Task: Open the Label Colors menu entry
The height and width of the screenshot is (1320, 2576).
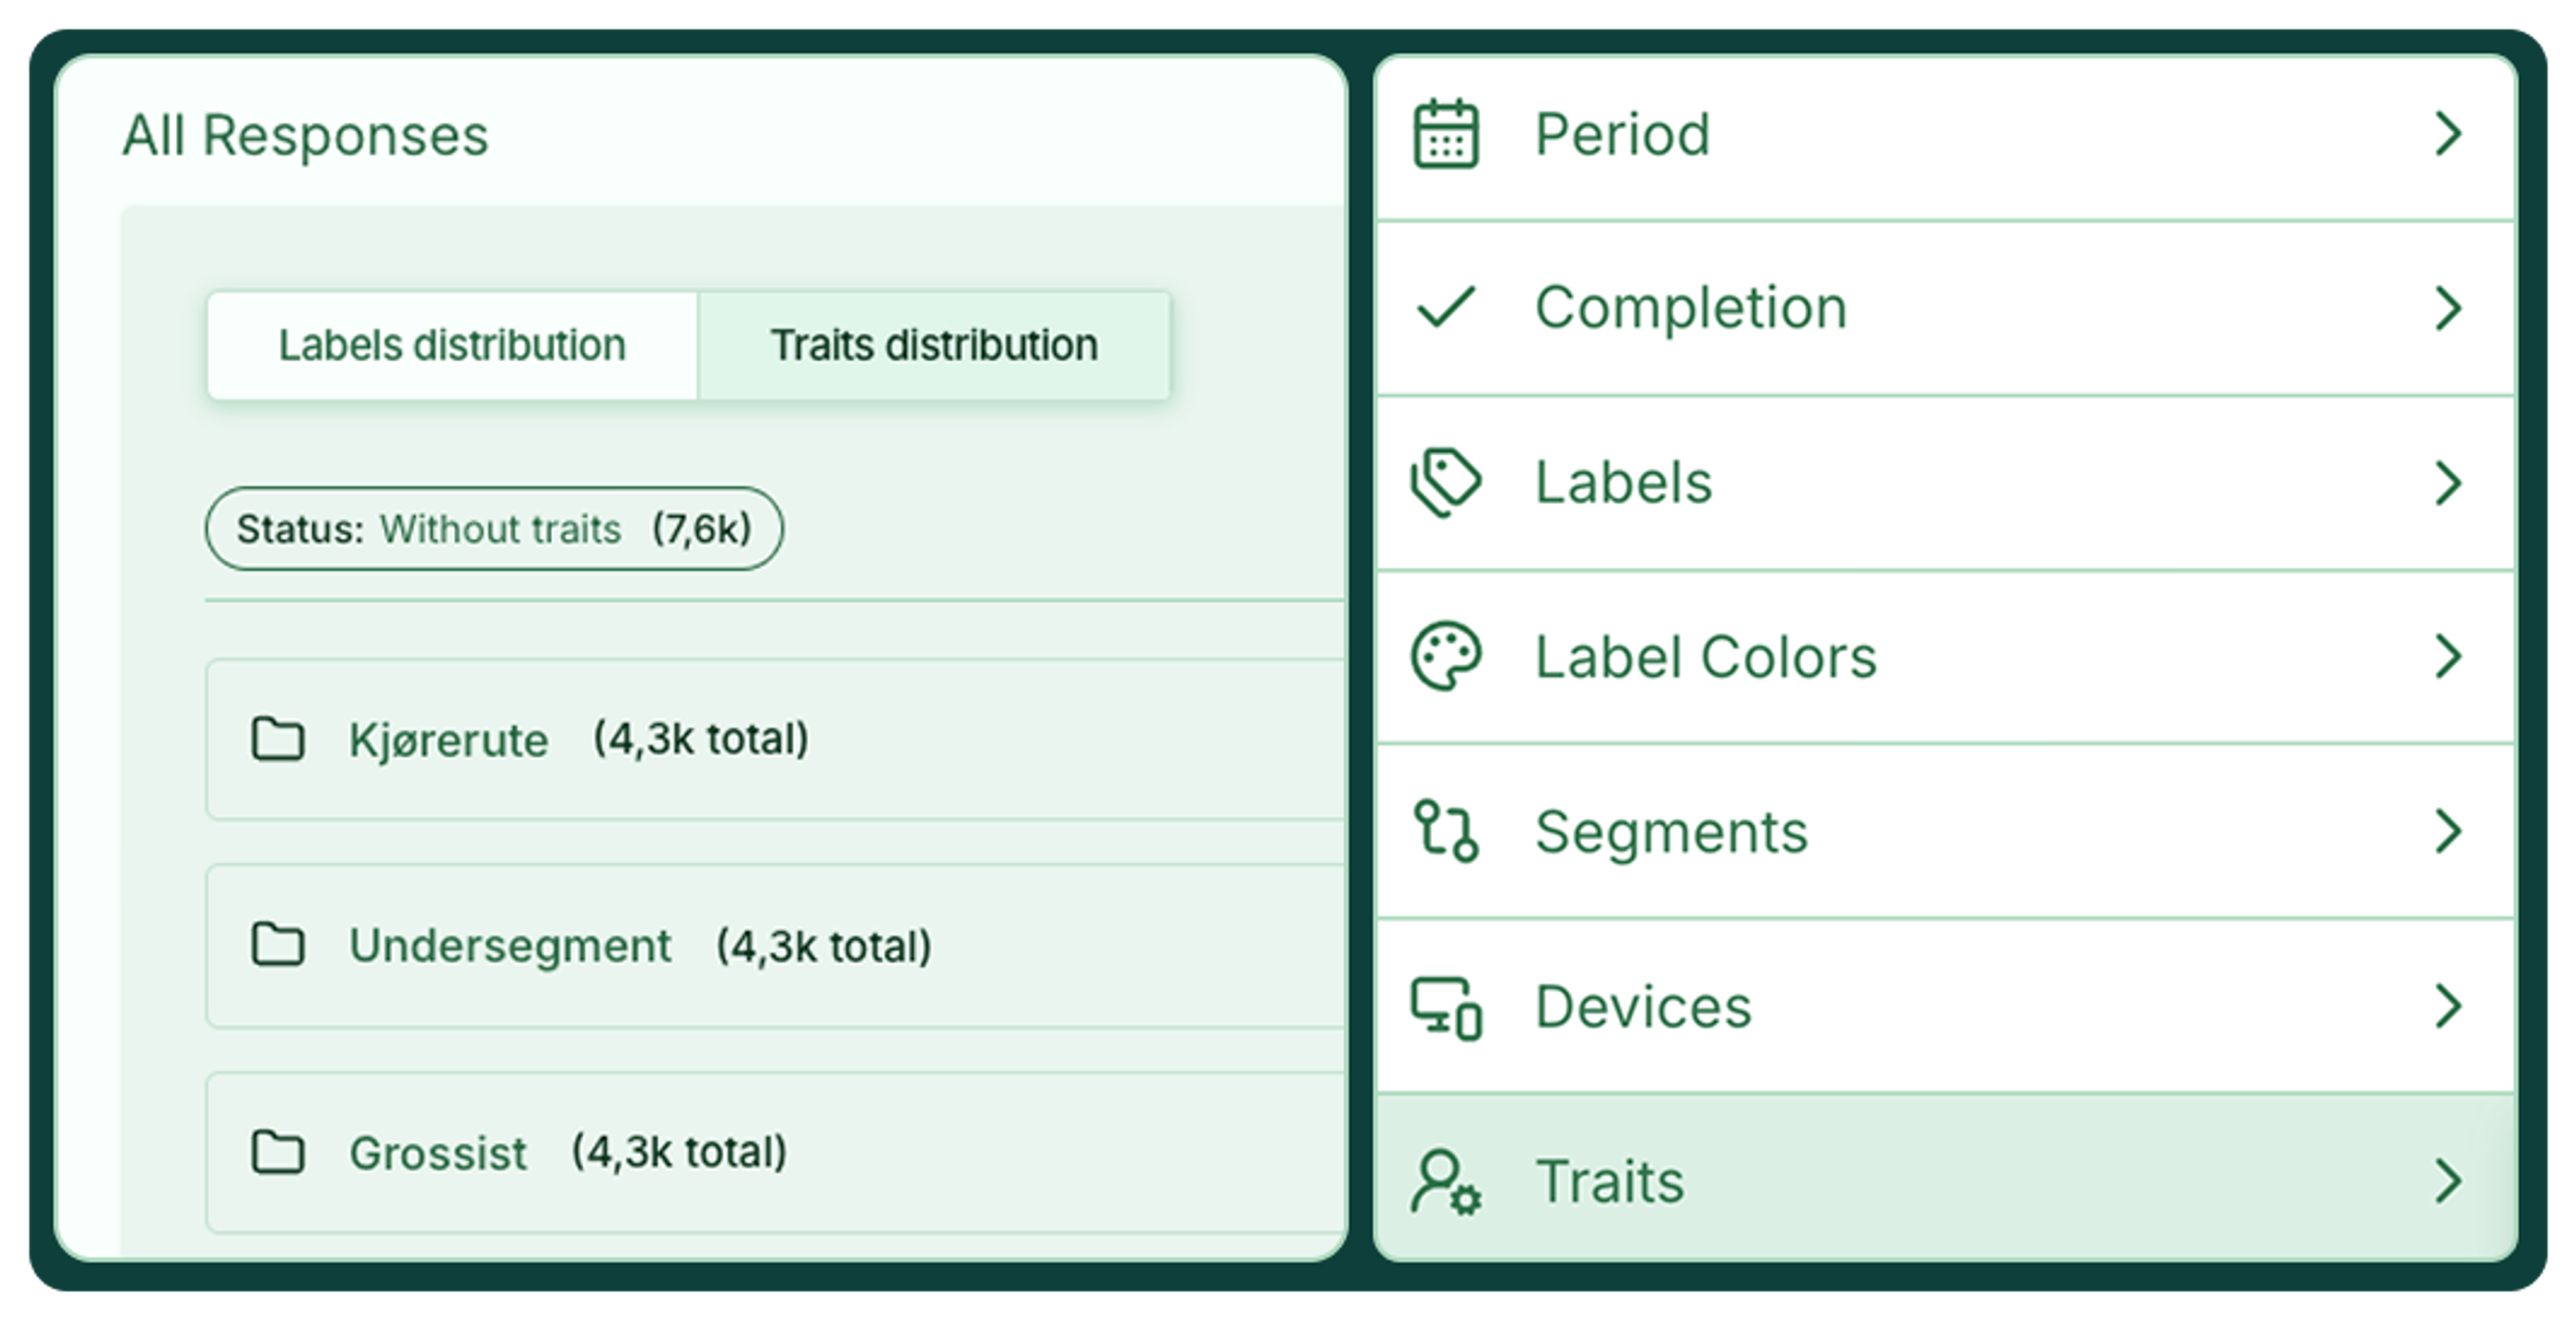Action: 1945,657
